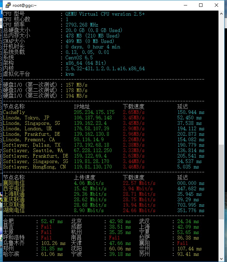Click the uptime value 0 days, 0 hour 4 min

point(93,47)
